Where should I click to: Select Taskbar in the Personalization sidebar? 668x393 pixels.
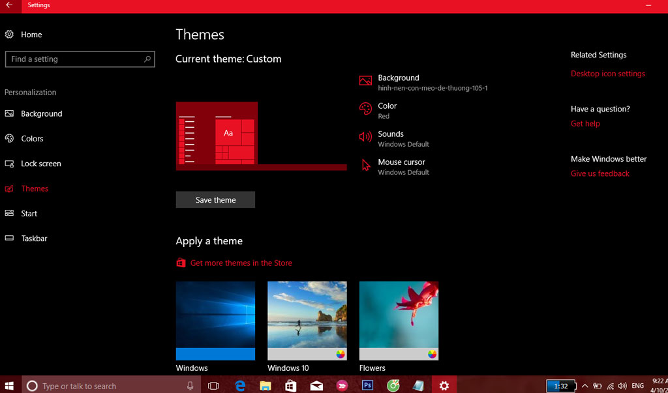point(34,239)
